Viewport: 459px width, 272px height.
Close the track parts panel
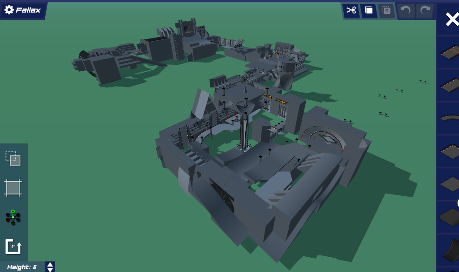451,19
